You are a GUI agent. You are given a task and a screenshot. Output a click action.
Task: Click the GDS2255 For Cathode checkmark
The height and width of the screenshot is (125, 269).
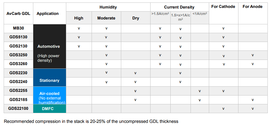(223, 91)
